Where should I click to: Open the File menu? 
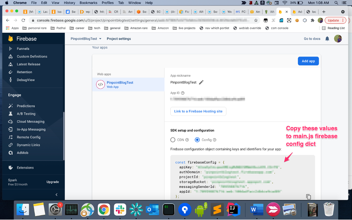pos(34,3)
